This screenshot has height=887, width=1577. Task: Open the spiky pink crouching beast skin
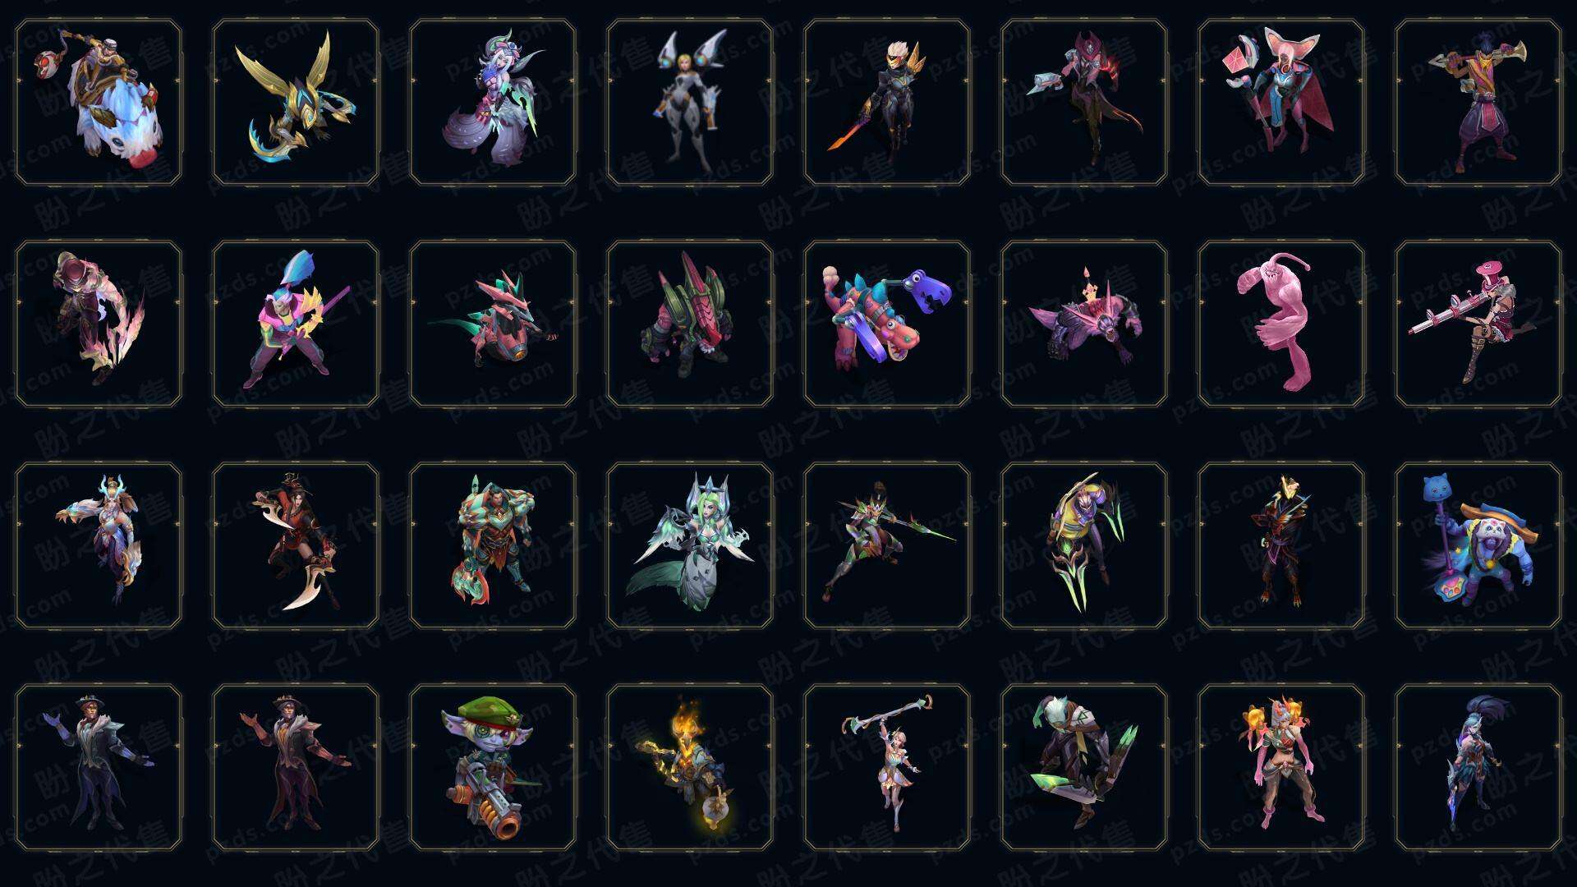pos(1084,324)
